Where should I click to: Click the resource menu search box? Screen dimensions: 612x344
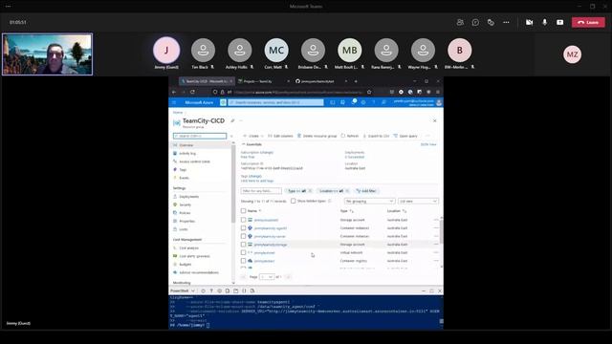coord(200,136)
